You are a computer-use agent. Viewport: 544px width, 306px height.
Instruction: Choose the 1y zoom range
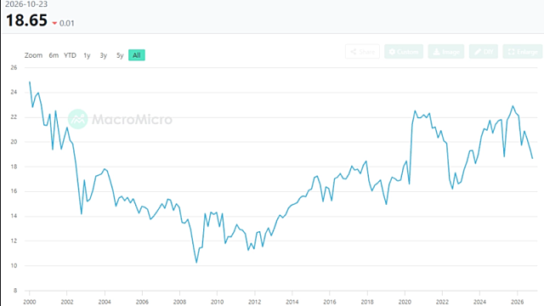87,55
